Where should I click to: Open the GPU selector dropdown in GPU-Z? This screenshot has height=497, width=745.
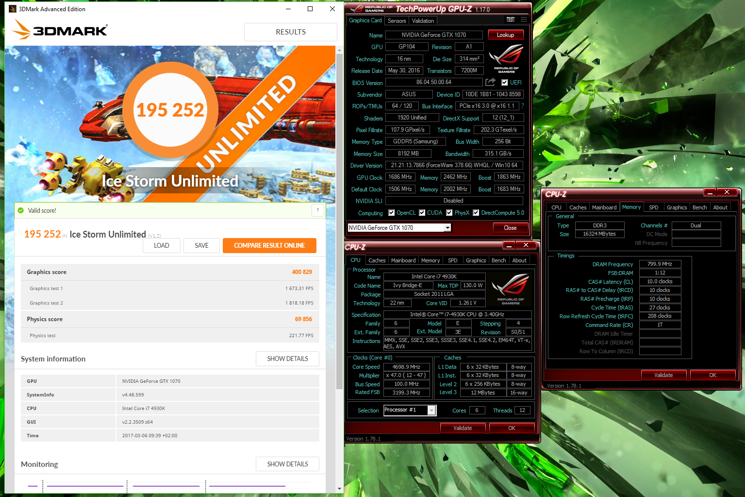click(x=447, y=227)
